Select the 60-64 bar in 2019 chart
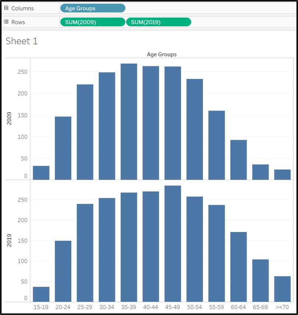This screenshot has height=315, width=298. (x=238, y=267)
